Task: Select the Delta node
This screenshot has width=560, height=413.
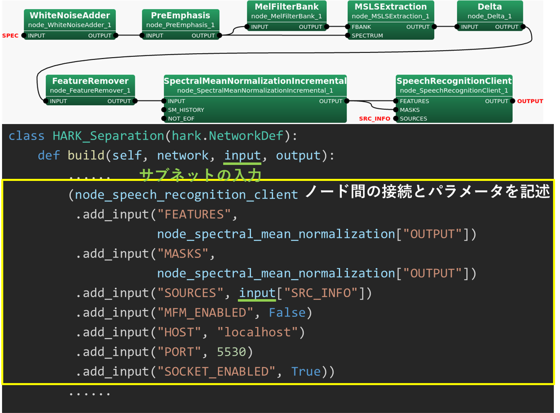Action: [x=490, y=7]
